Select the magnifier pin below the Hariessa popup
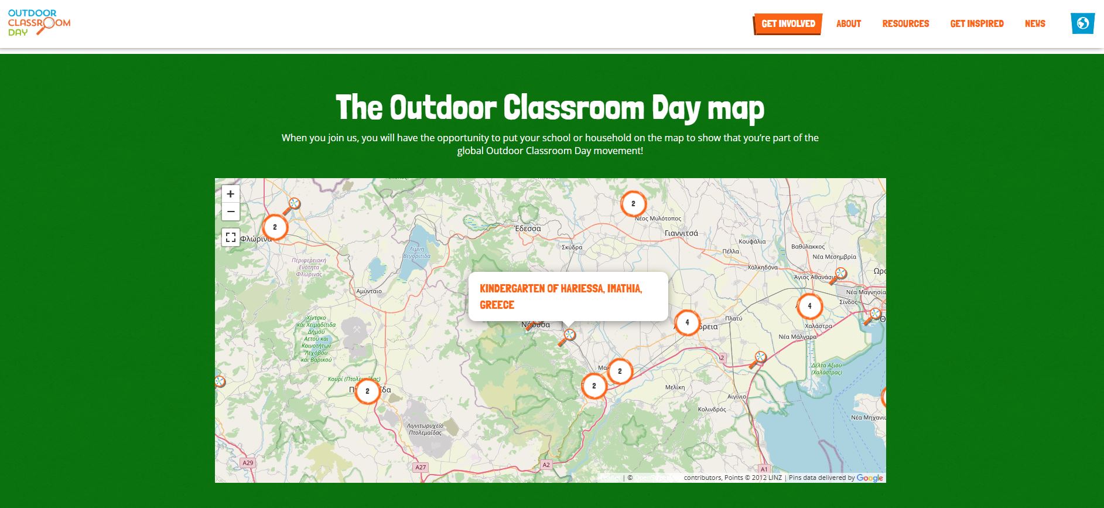 click(x=567, y=337)
